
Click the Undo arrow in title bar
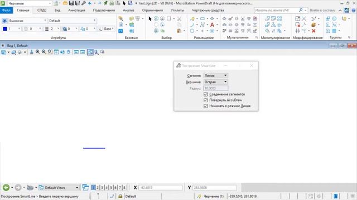(90, 3)
